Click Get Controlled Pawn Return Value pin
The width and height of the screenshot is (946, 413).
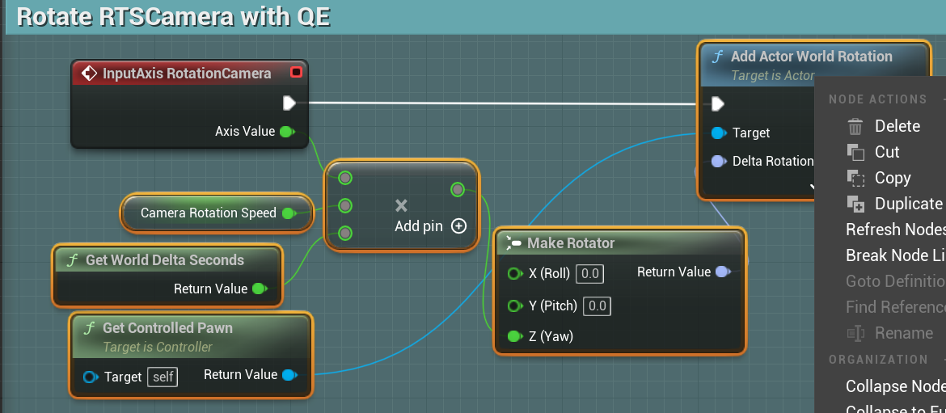click(x=289, y=375)
